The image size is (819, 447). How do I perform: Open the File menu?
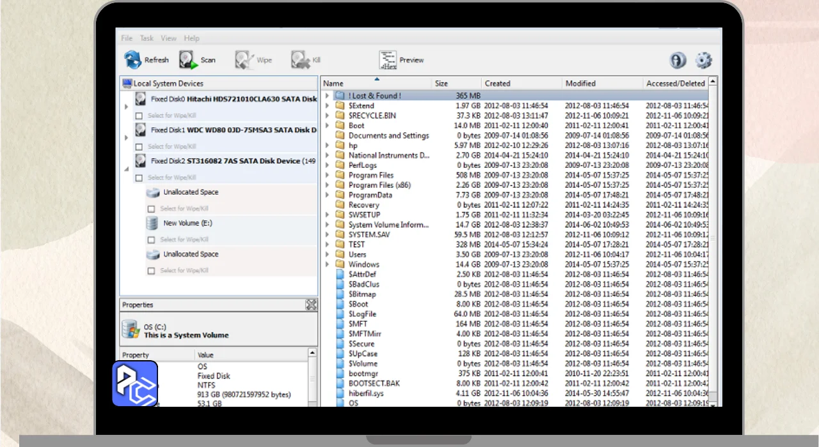[x=127, y=38]
